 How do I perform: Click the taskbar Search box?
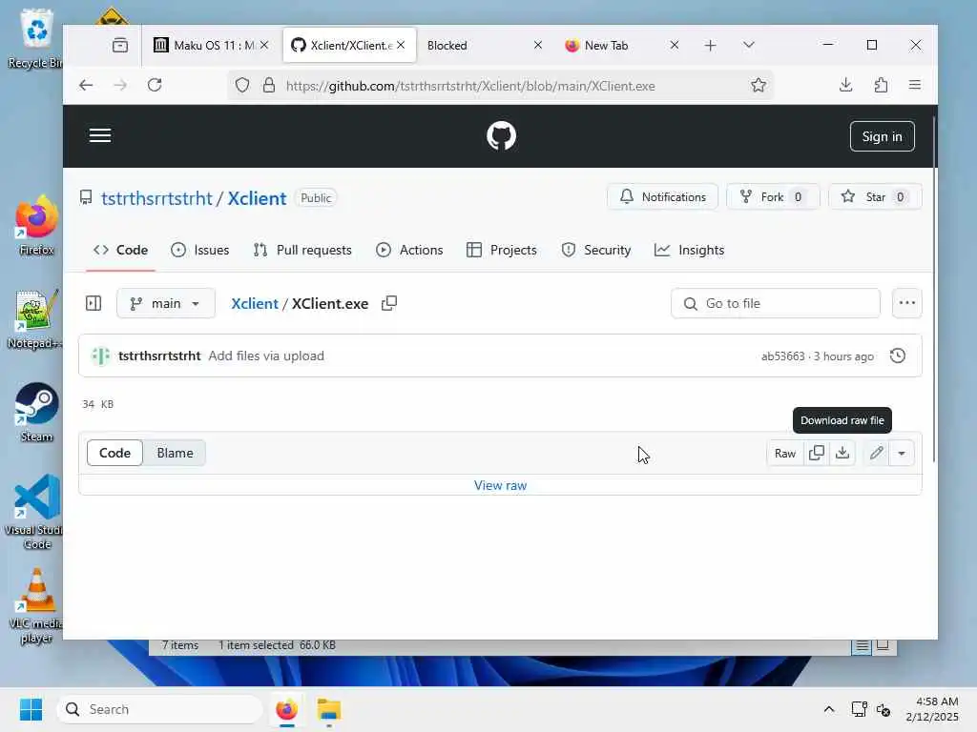click(x=159, y=709)
